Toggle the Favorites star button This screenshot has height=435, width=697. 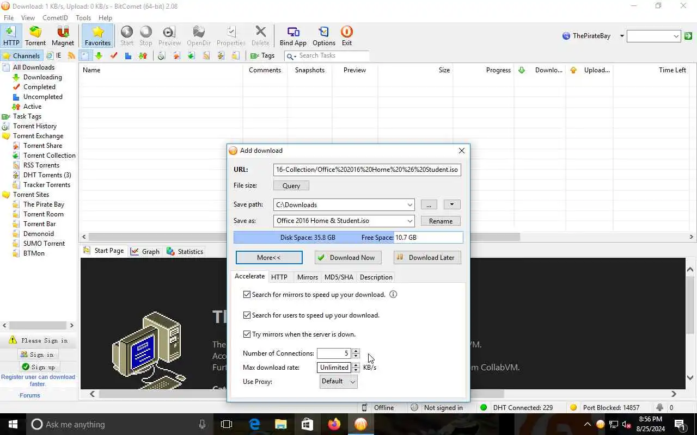98,36
